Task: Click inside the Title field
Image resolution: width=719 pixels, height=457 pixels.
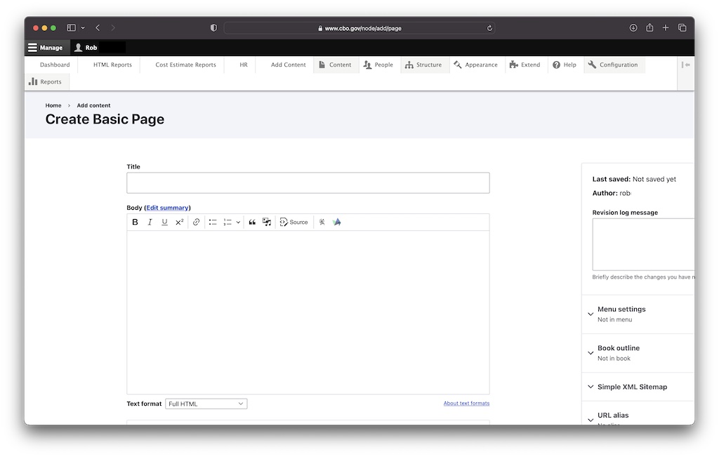Action: (x=308, y=183)
